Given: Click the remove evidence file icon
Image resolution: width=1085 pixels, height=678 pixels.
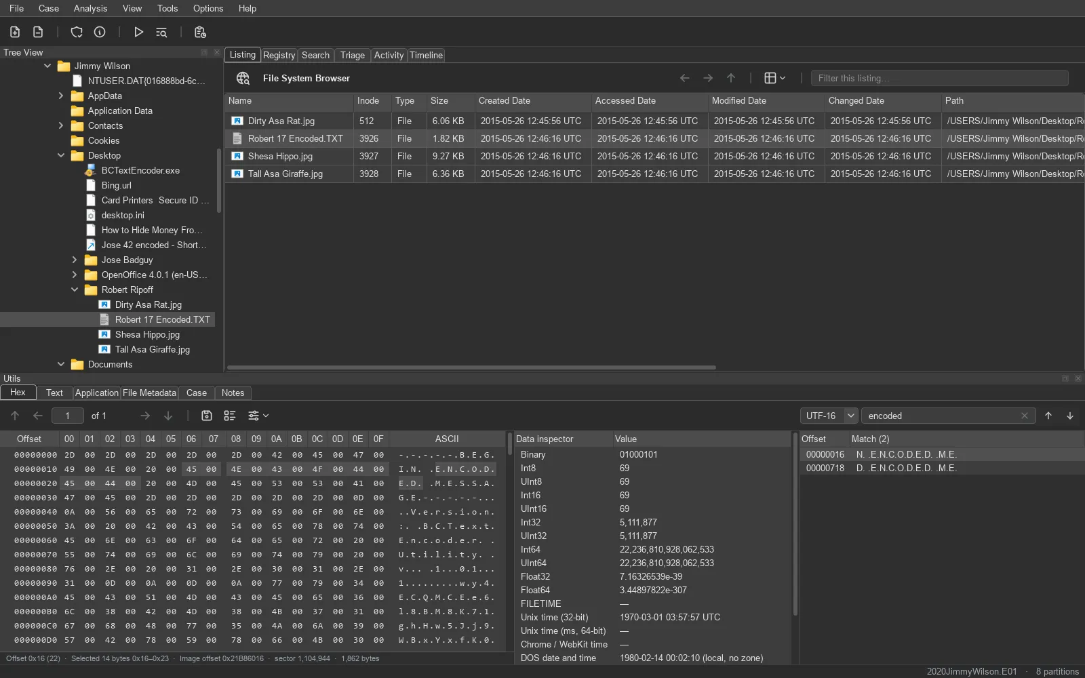Looking at the screenshot, I should tap(38, 32).
